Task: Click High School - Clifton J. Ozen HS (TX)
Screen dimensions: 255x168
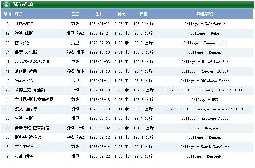Action: coord(205,90)
